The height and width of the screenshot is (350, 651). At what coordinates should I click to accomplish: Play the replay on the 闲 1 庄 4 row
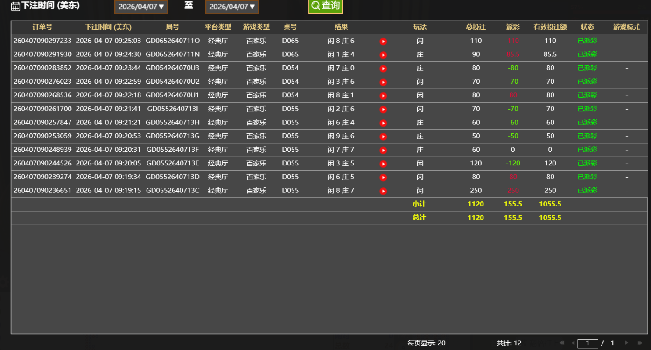click(x=383, y=55)
